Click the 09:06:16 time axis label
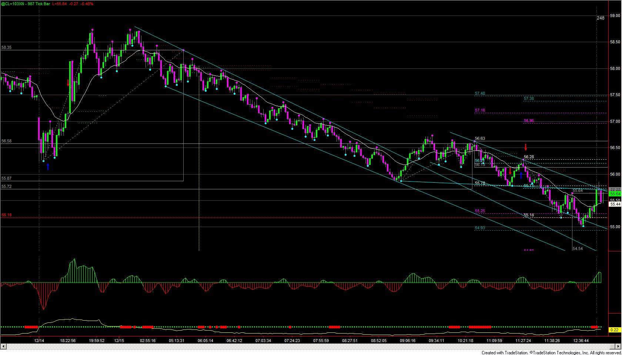 [x=407, y=340]
